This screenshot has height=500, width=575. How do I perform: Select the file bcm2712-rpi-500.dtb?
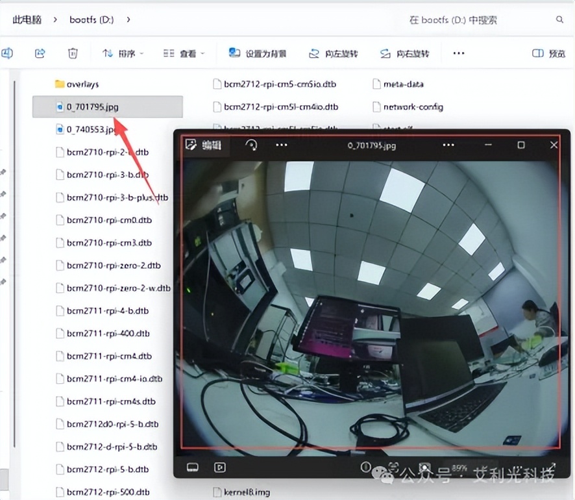click(108, 492)
